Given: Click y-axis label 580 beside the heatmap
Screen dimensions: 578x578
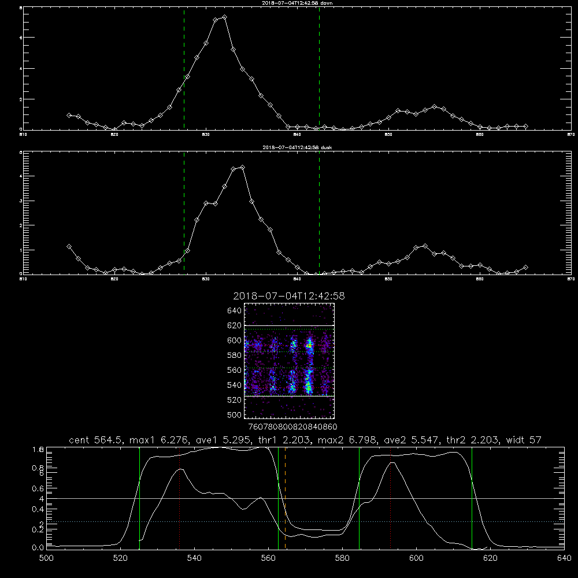Looking at the screenshot, I should [235, 355].
